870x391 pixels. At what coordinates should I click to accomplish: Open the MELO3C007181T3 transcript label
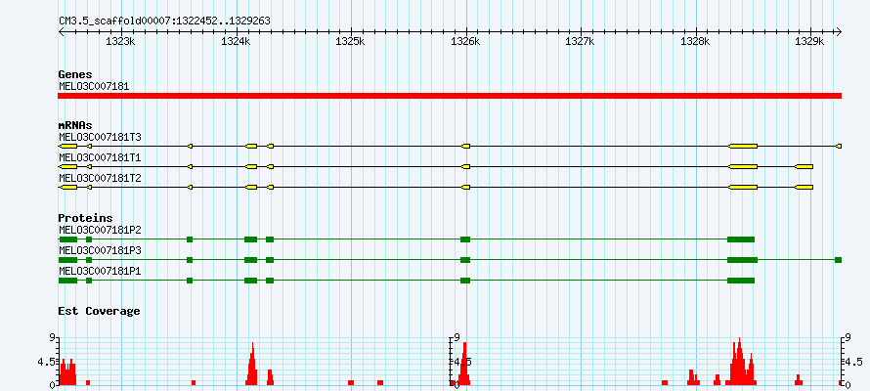click(x=100, y=137)
